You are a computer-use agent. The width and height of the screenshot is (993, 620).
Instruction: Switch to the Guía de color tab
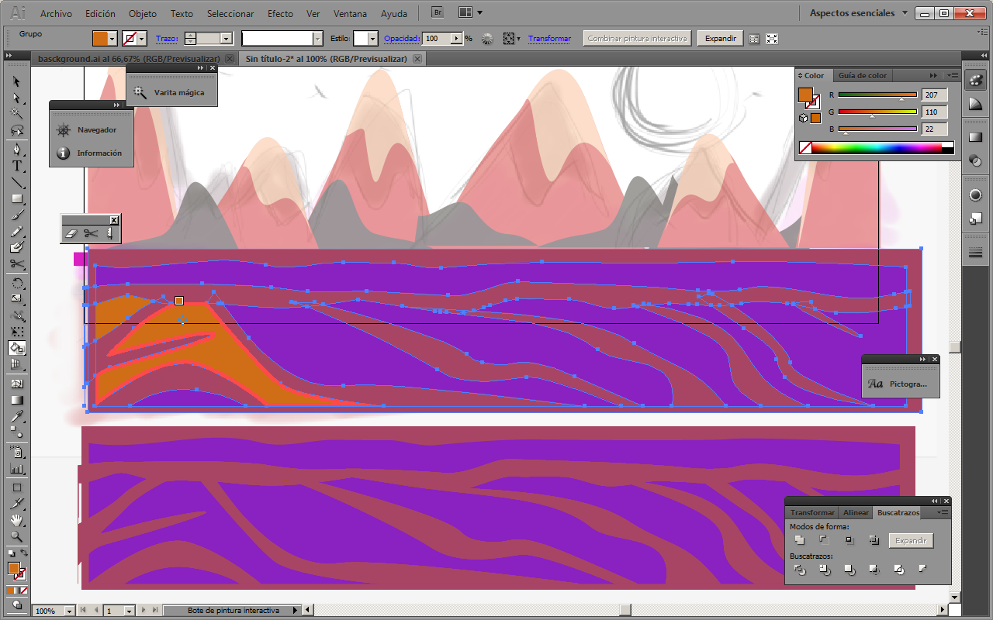(862, 75)
